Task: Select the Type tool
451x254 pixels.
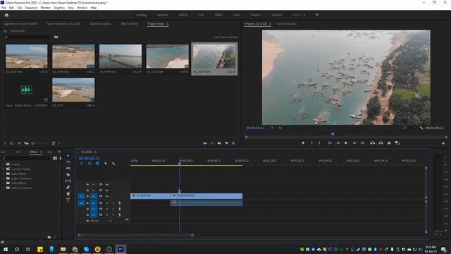Action: pyautogui.click(x=68, y=200)
